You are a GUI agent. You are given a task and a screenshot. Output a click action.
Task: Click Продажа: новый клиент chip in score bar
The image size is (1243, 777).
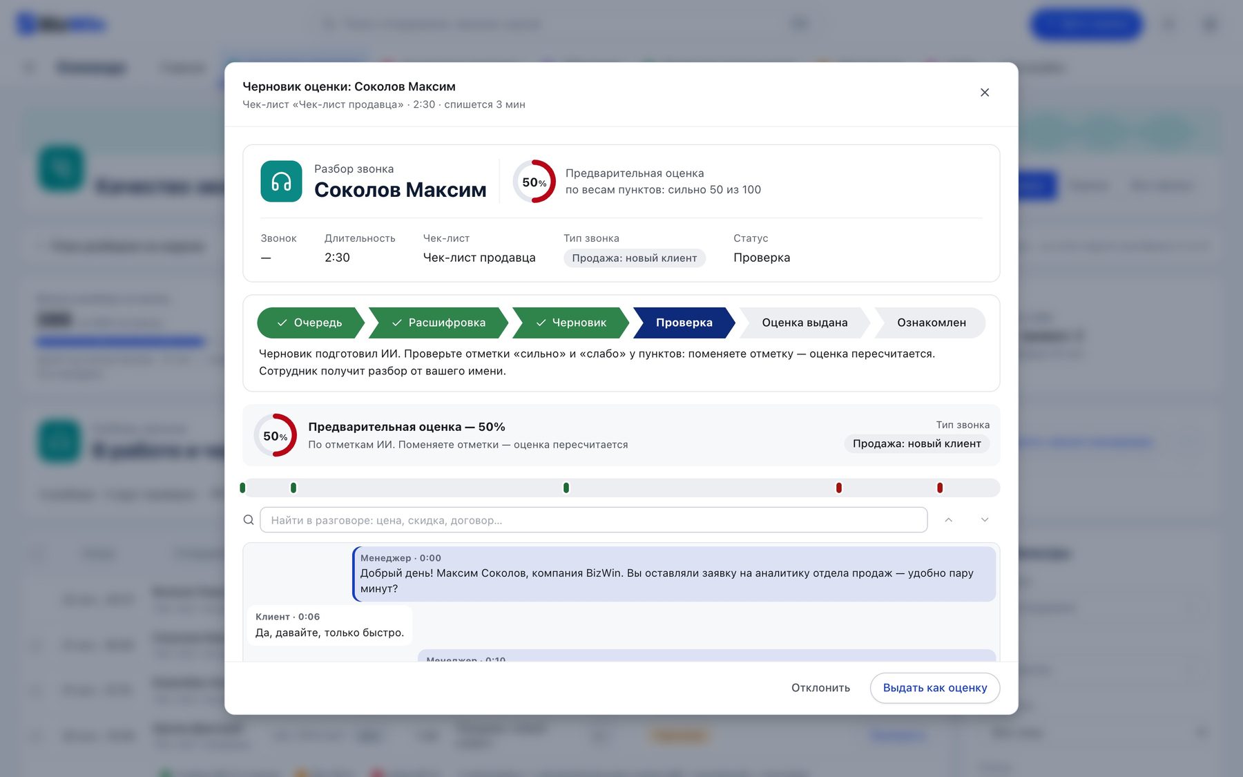tap(916, 443)
